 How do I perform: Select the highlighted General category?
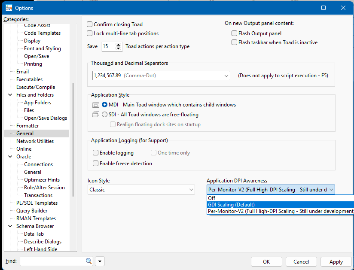point(25,133)
